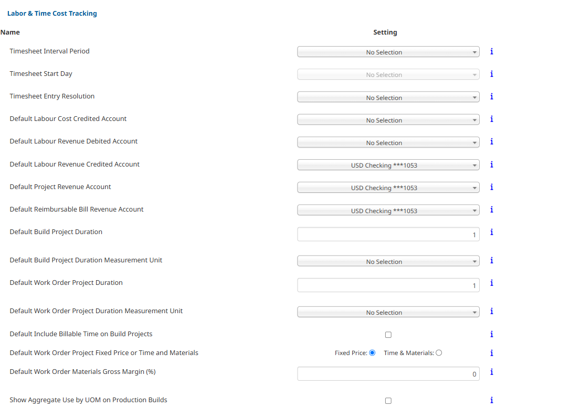This screenshot has width=580, height=409.
Task: Show info for Default Reimbursable Bill Revenue Account
Action: click(x=492, y=209)
